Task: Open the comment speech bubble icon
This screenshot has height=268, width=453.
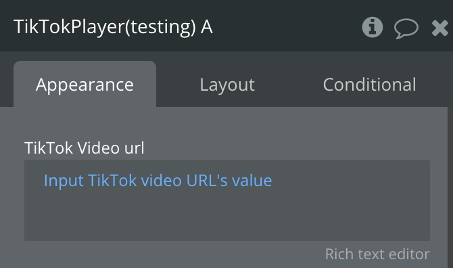Action: click(406, 28)
